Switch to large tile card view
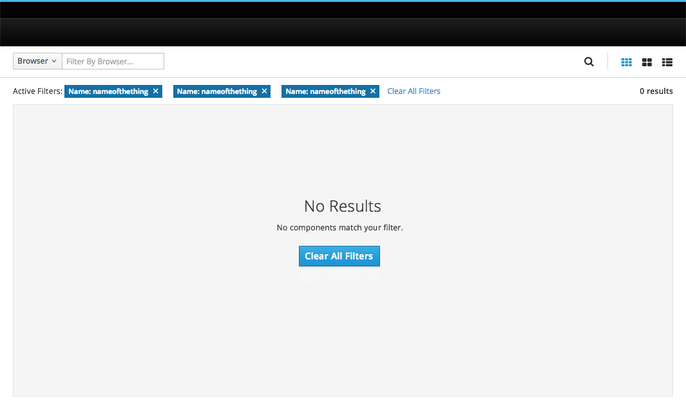Screen dimensions: 686x408 (647, 62)
